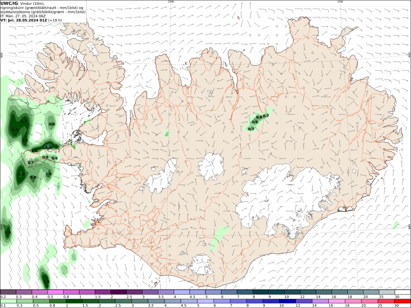Image resolution: width=411 pixels, height=308 pixels.
Task: Pick the lower legend swatch between 4 and 4.5
Action: (172, 301)
